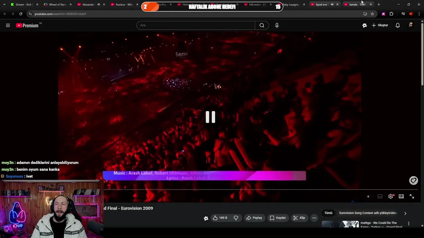
Task: Switch to the Måneskin tab
Action: (257, 4)
